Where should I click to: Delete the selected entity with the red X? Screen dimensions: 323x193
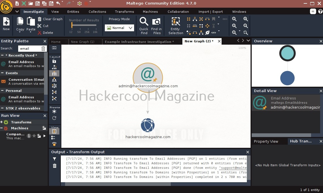pos(45,33)
